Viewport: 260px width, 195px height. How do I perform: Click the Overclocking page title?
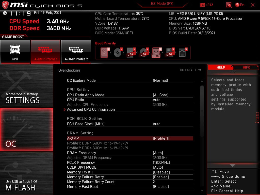pos(69,70)
